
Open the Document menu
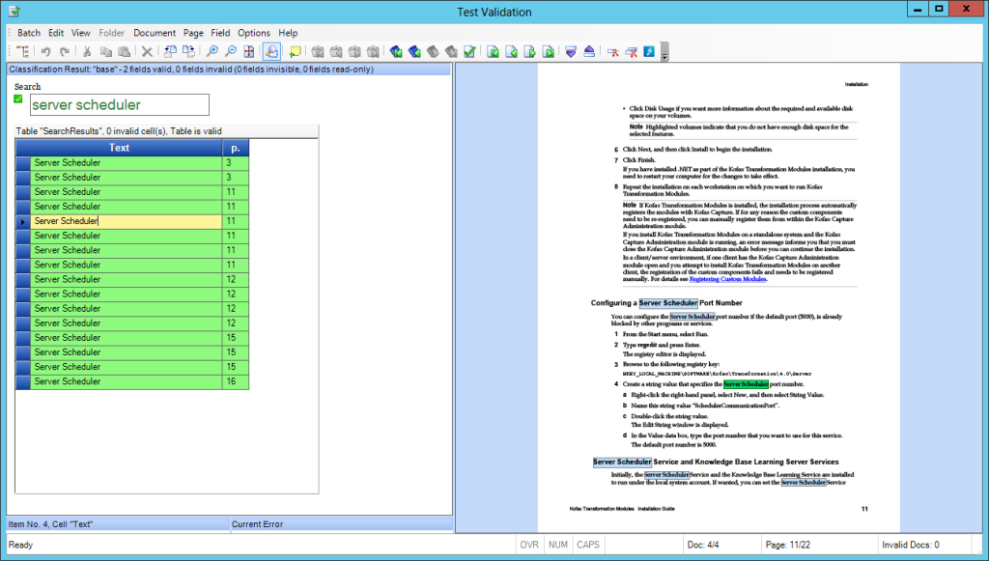[x=155, y=33]
